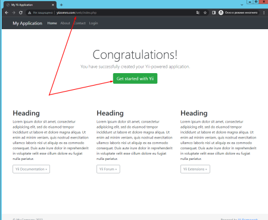Expand the tab search chevron

click(242, 5)
